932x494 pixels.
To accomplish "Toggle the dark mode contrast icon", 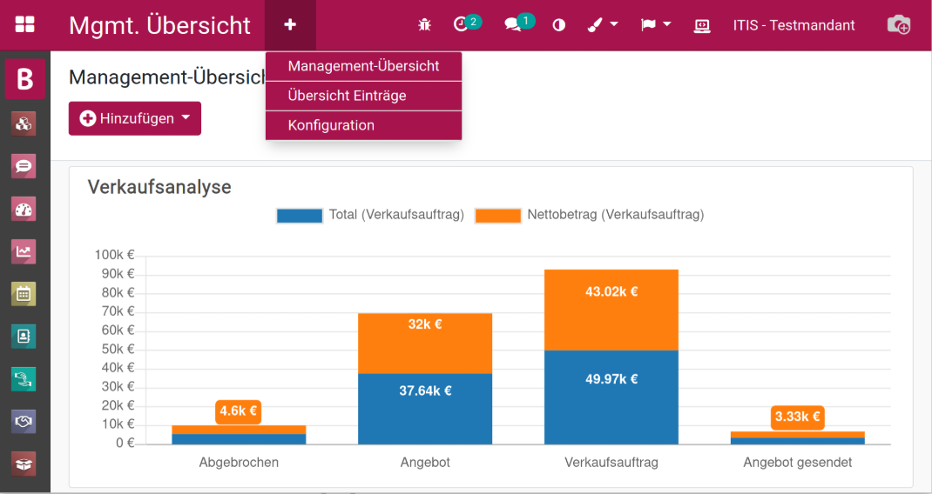I will tap(559, 25).
